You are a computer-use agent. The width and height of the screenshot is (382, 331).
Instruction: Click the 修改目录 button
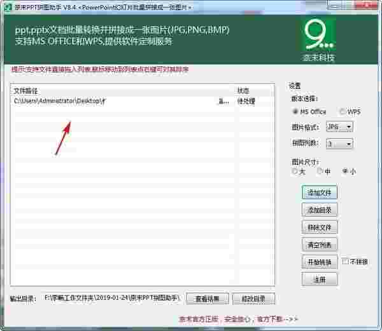(x=253, y=299)
